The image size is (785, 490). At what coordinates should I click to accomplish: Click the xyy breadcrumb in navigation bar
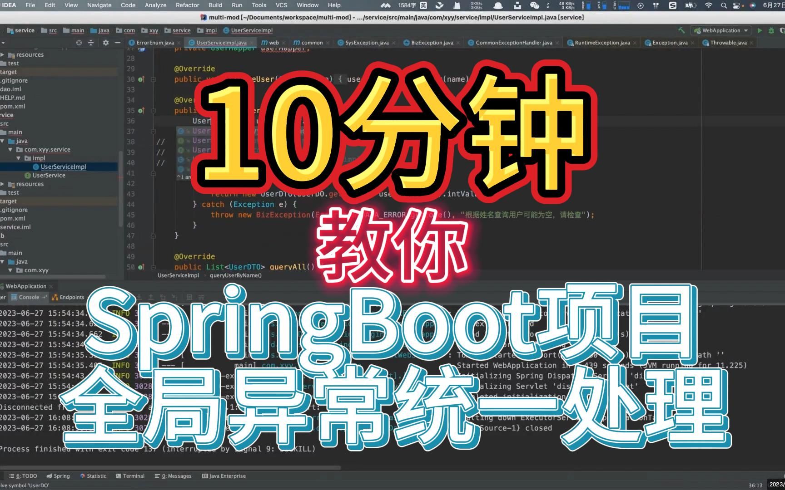[150, 30]
